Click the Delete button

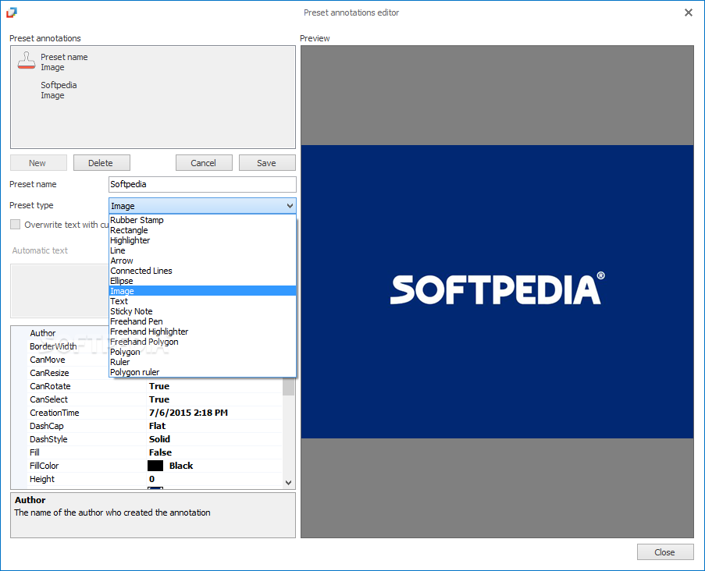click(x=101, y=162)
